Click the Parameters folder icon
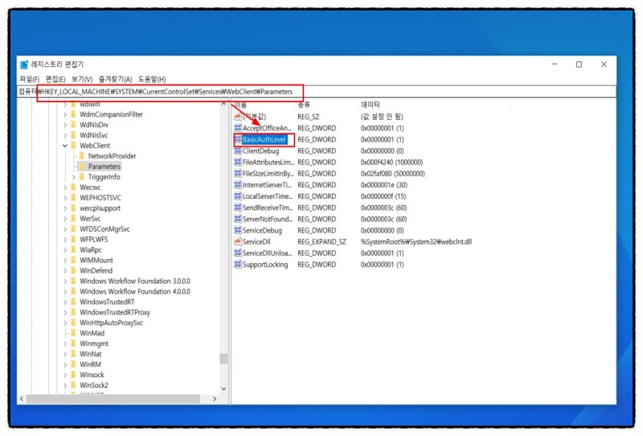 (82, 167)
